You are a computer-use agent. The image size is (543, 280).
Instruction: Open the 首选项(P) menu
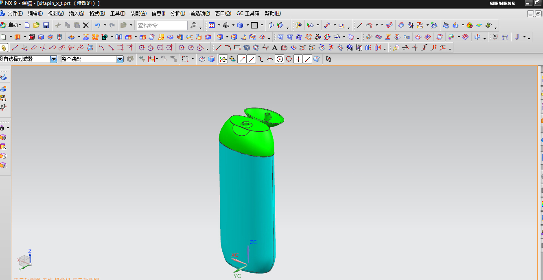(x=200, y=13)
